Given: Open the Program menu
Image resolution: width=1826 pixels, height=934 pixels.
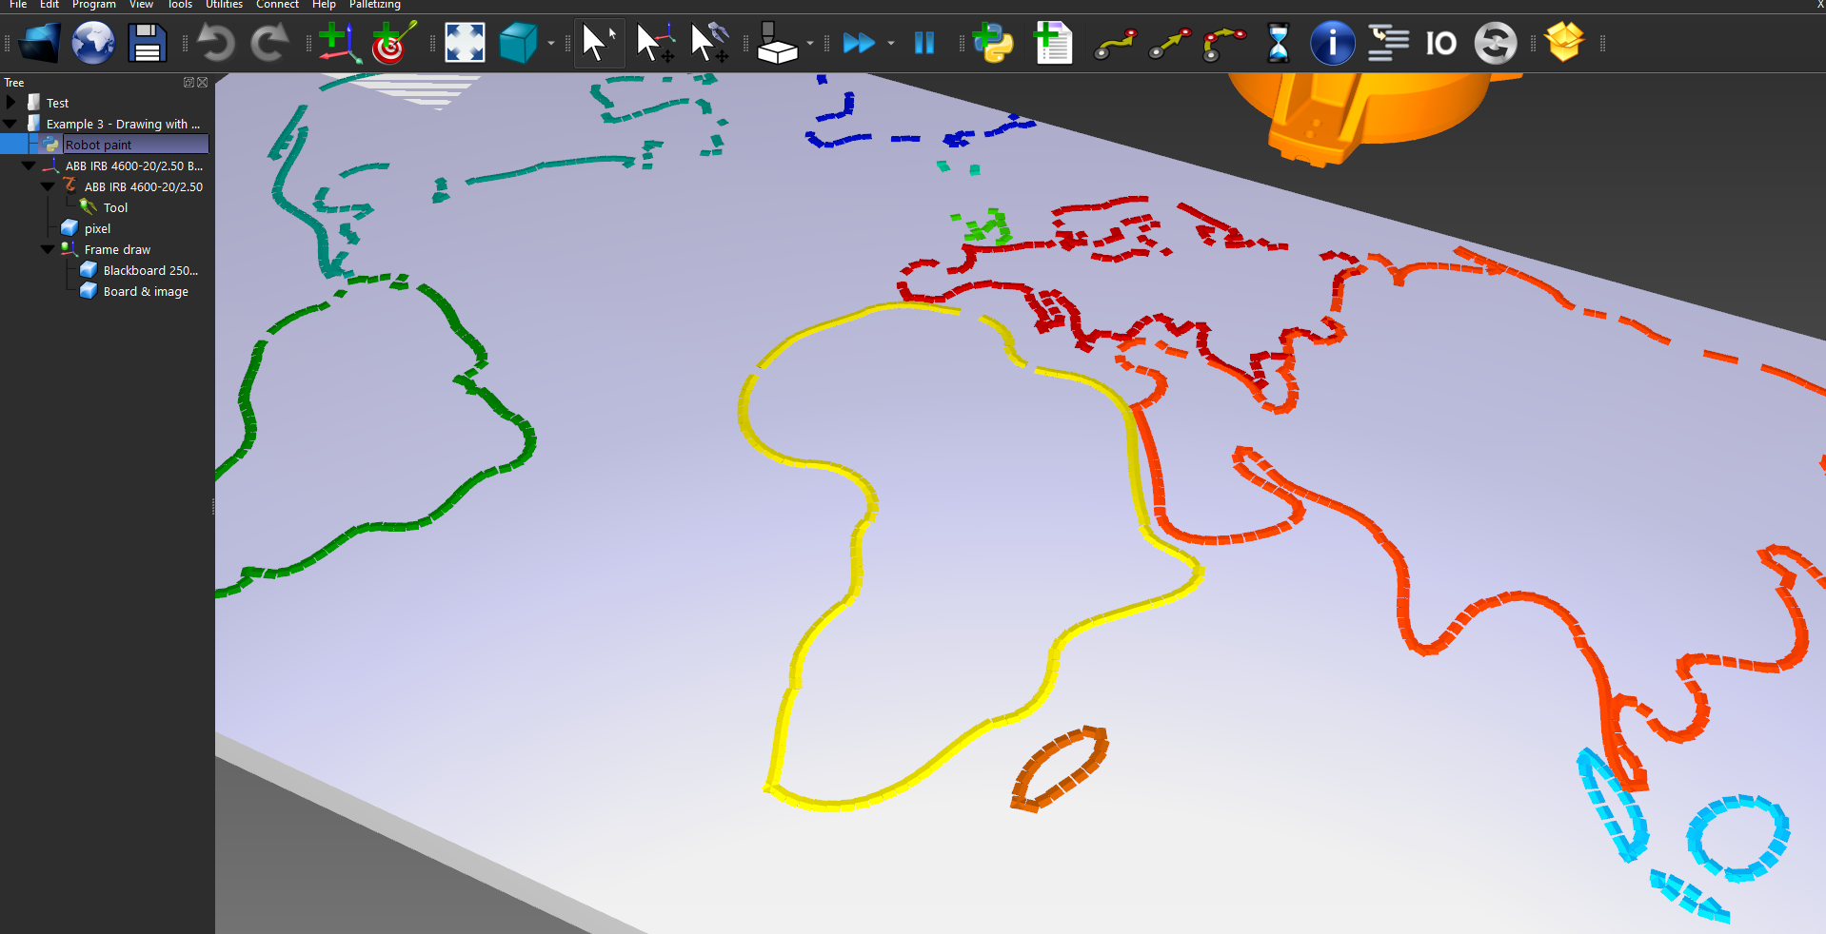Looking at the screenshot, I should pos(93,5).
